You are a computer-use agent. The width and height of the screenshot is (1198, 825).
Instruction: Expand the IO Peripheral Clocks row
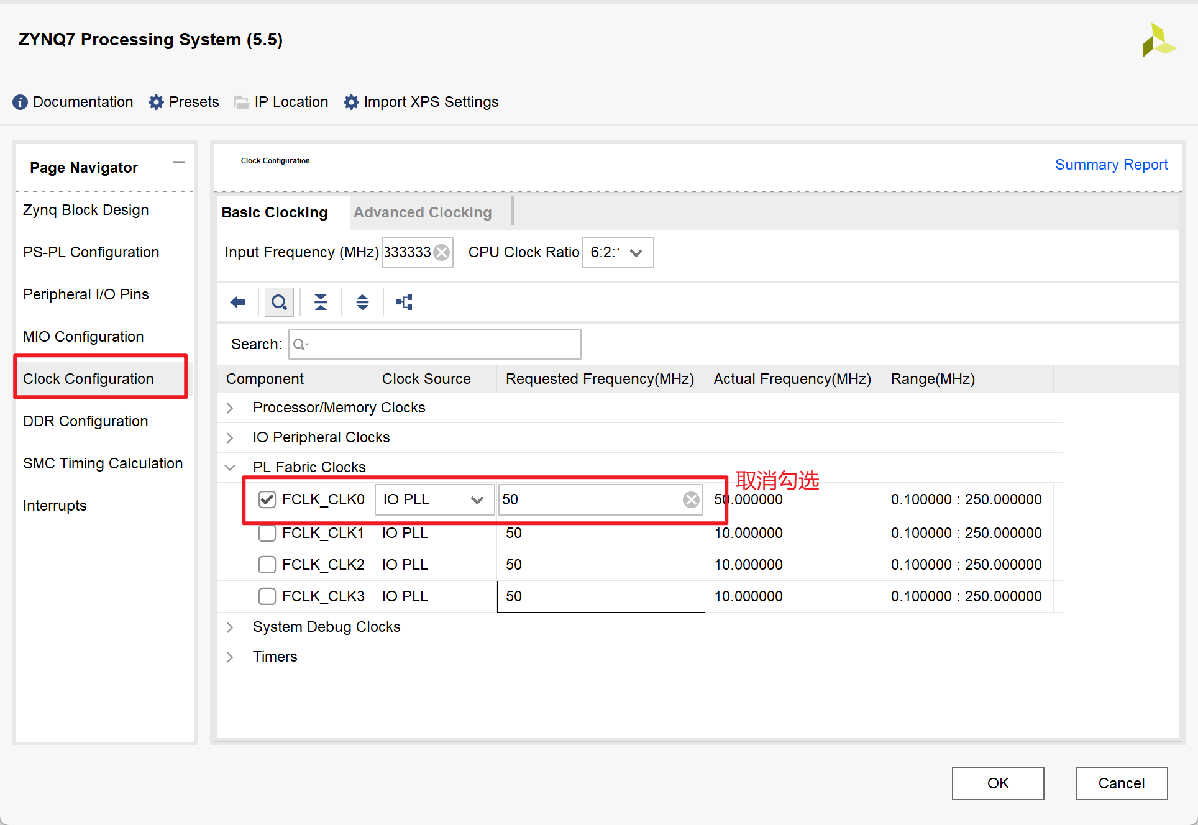[x=231, y=438]
